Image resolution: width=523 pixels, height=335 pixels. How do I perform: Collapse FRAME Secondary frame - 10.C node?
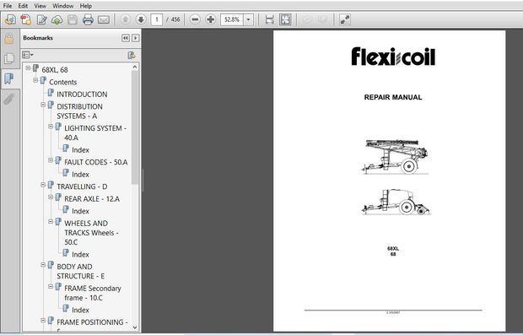pyautogui.click(x=51, y=286)
